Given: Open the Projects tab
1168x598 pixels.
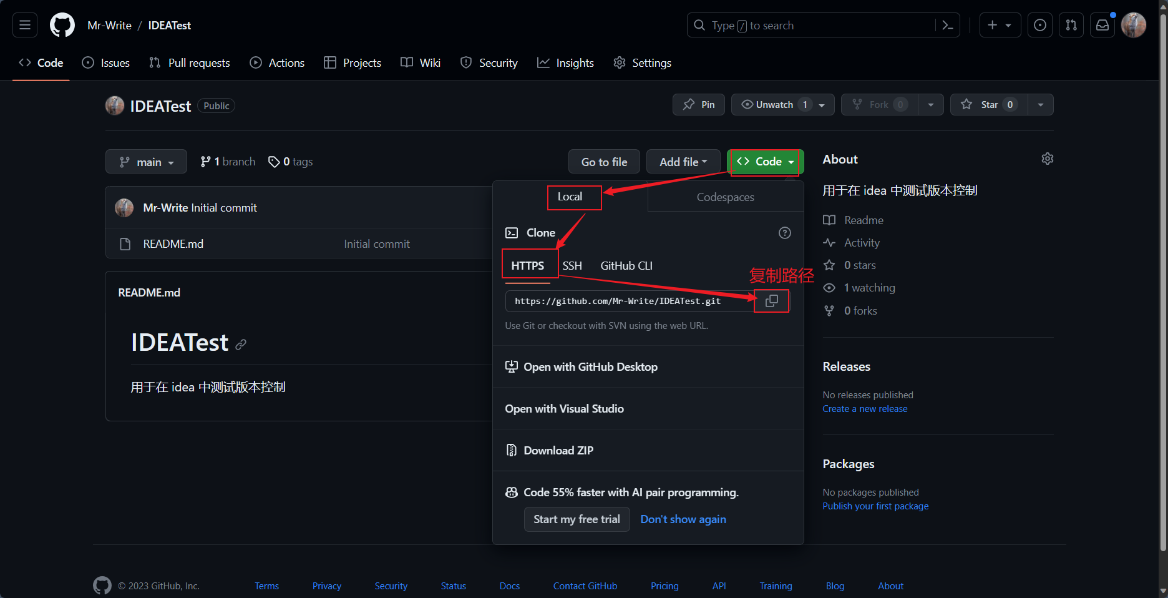Looking at the screenshot, I should pos(353,62).
